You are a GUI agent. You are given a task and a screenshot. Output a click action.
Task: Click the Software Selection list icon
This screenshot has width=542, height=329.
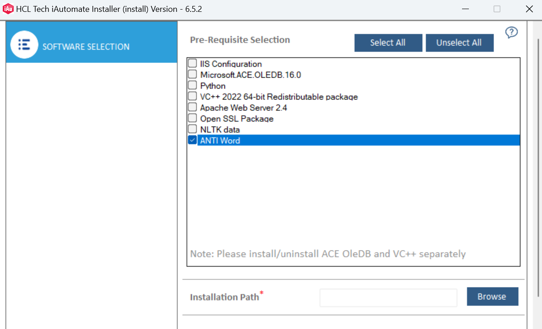pyautogui.click(x=24, y=45)
